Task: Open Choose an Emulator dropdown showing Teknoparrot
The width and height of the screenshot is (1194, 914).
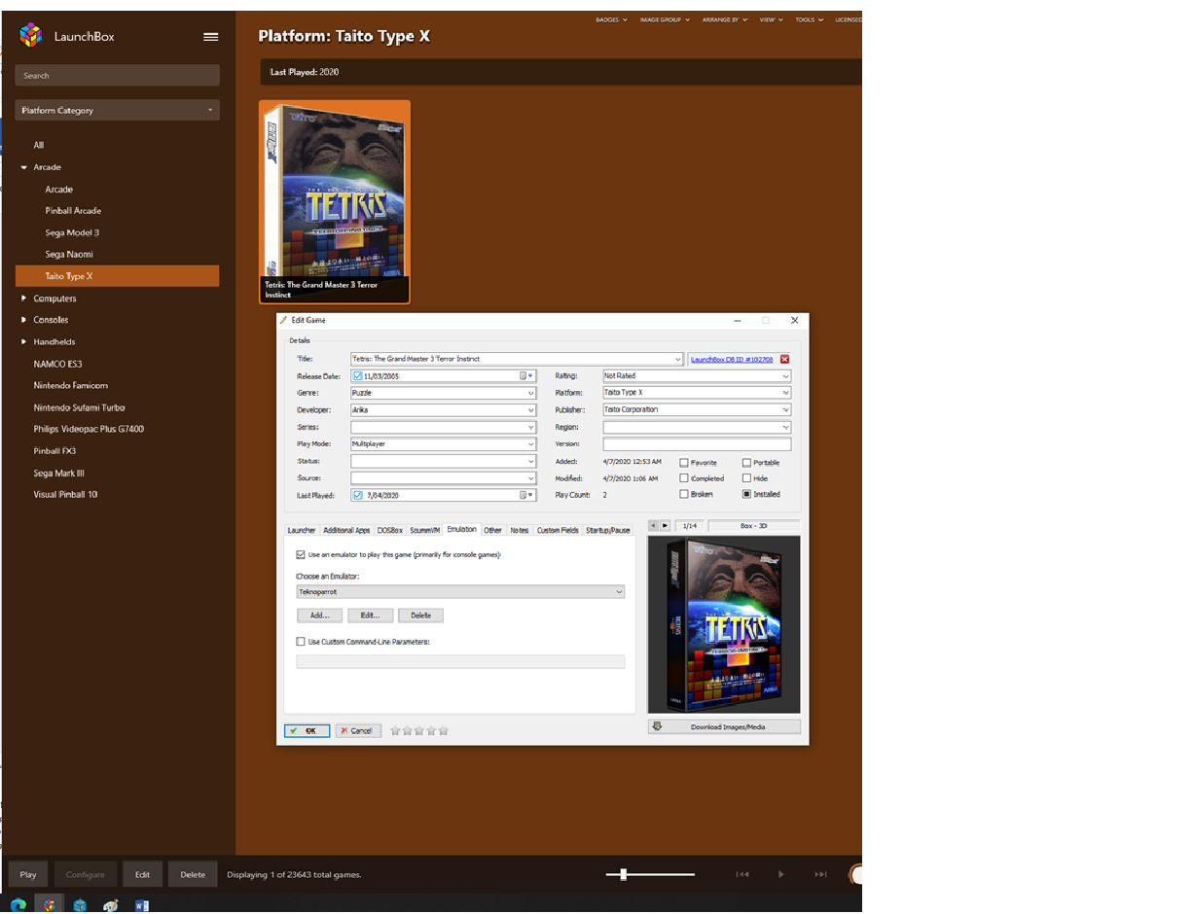Action: point(460,591)
